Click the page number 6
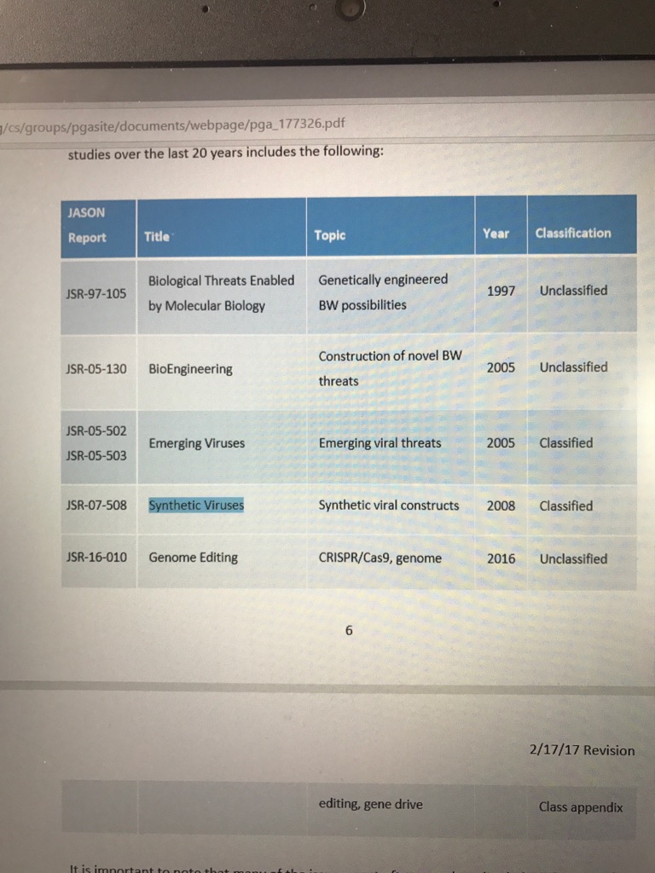Image resolution: width=655 pixels, height=873 pixels. [349, 632]
